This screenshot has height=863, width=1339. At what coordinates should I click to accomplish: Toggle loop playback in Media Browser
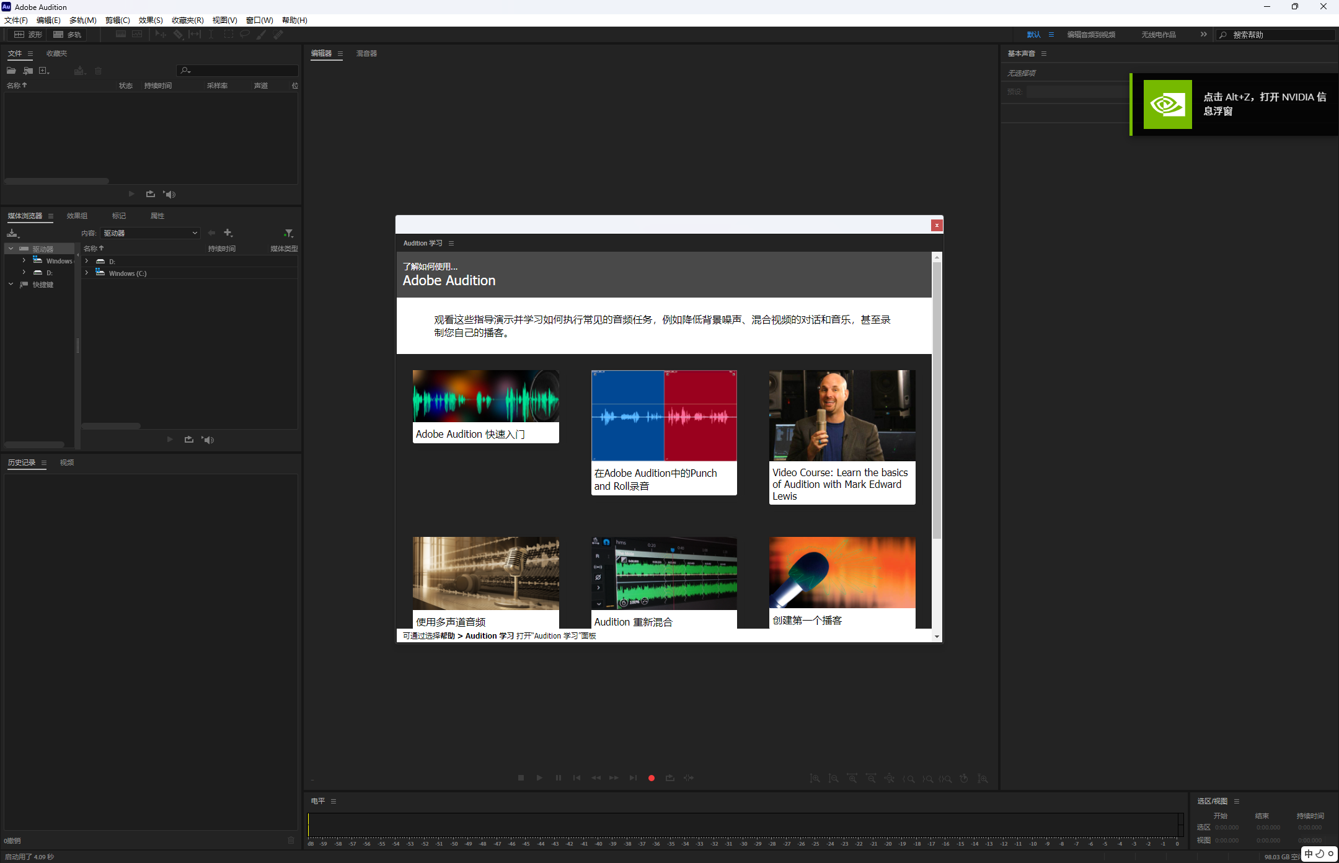click(x=188, y=440)
